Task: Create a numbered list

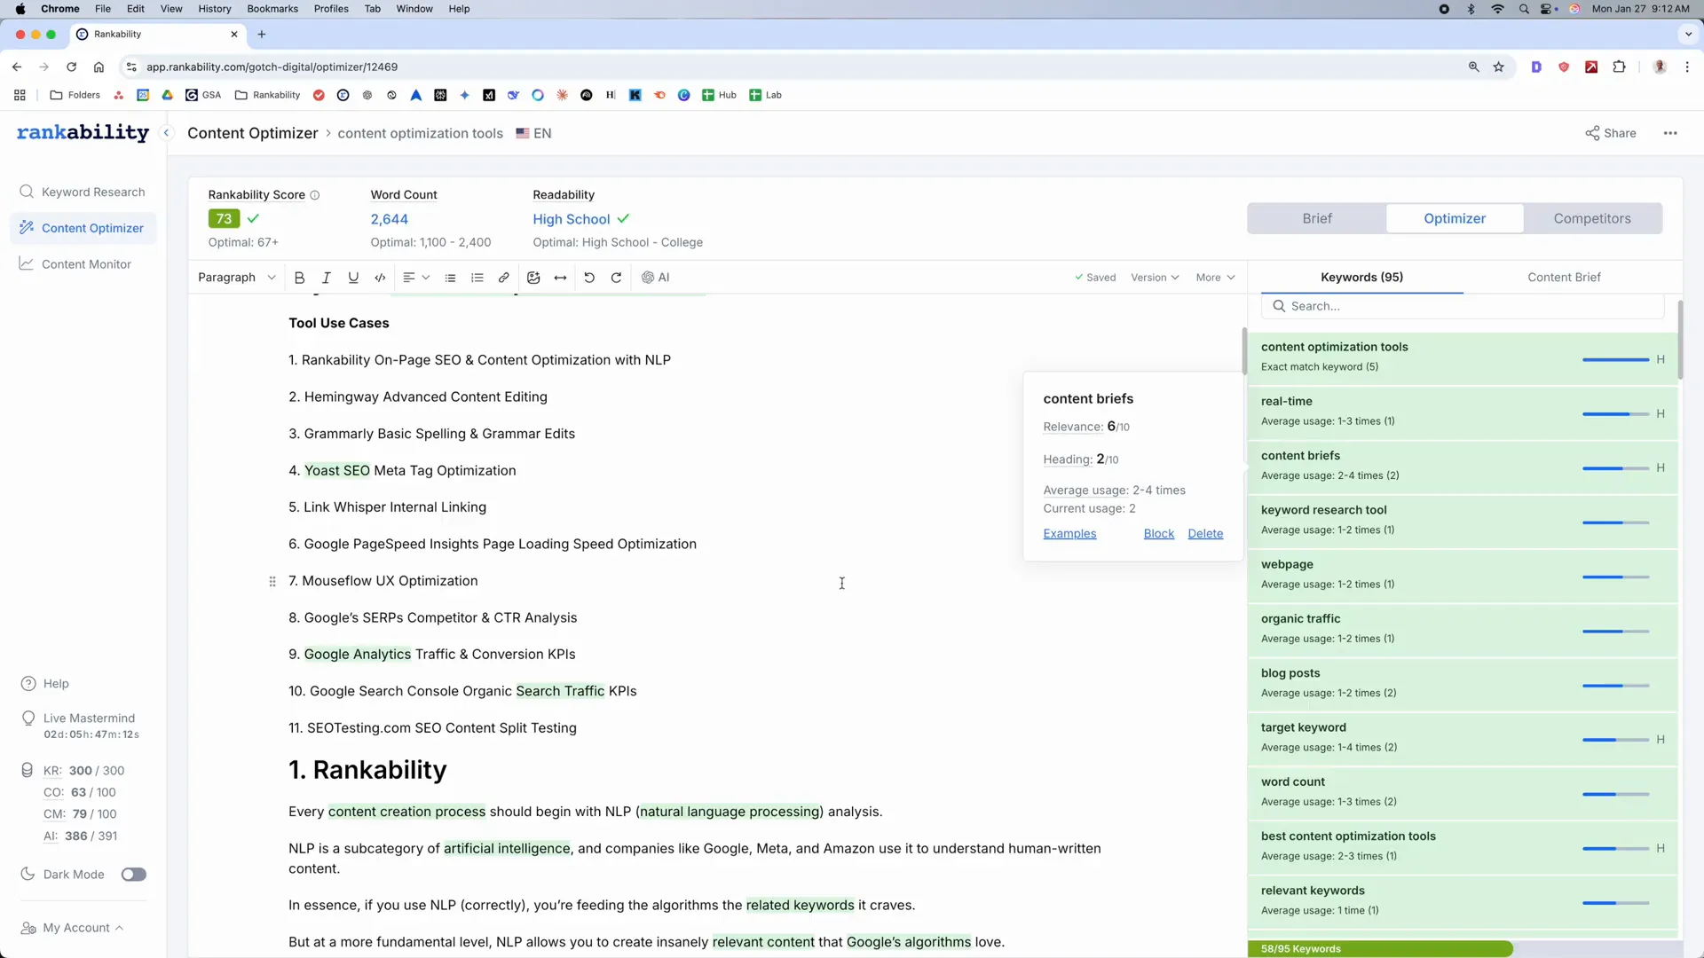Action: click(477, 278)
